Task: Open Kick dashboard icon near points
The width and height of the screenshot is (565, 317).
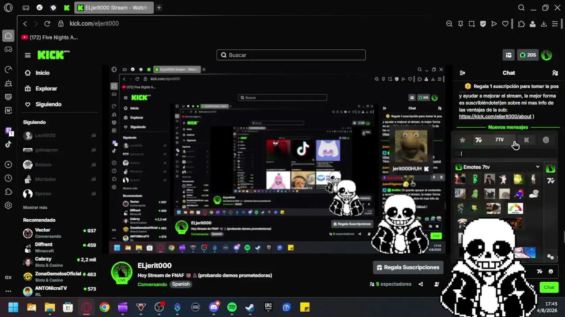Action: tap(508, 55)
